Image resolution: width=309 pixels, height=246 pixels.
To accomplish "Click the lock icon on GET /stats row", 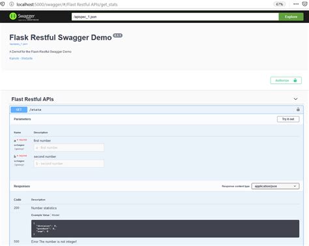I will point(298,109).
